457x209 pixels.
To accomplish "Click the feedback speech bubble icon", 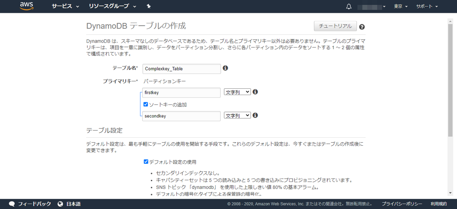I will tap(12, 204).
